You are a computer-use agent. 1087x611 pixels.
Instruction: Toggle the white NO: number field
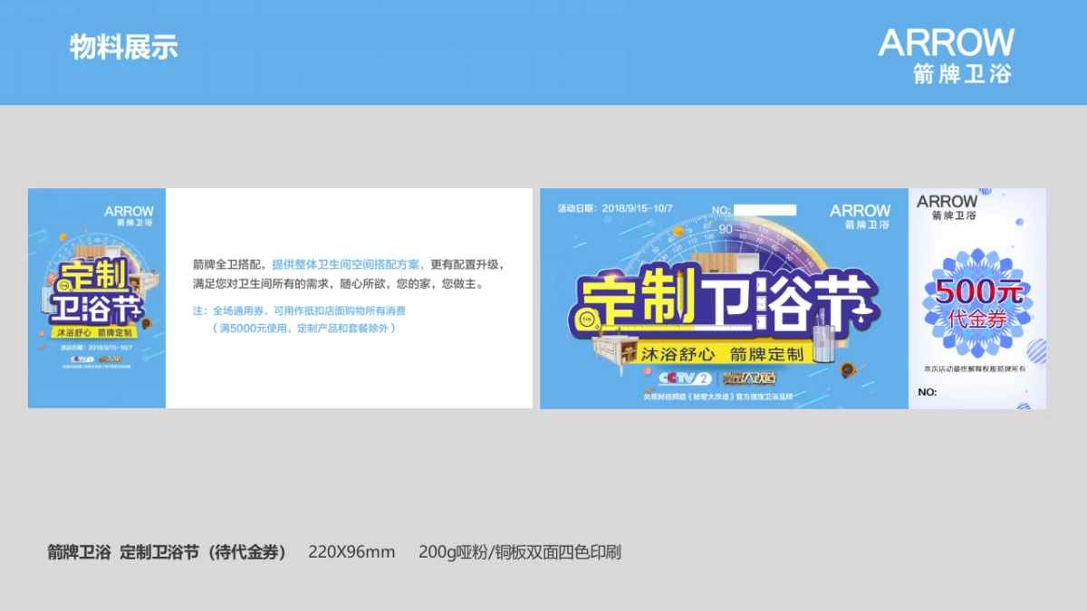coord(764,208)
